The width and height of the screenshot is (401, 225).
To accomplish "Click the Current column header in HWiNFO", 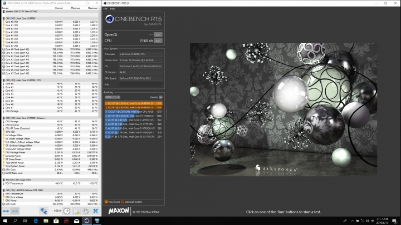I will click(58, 8).
